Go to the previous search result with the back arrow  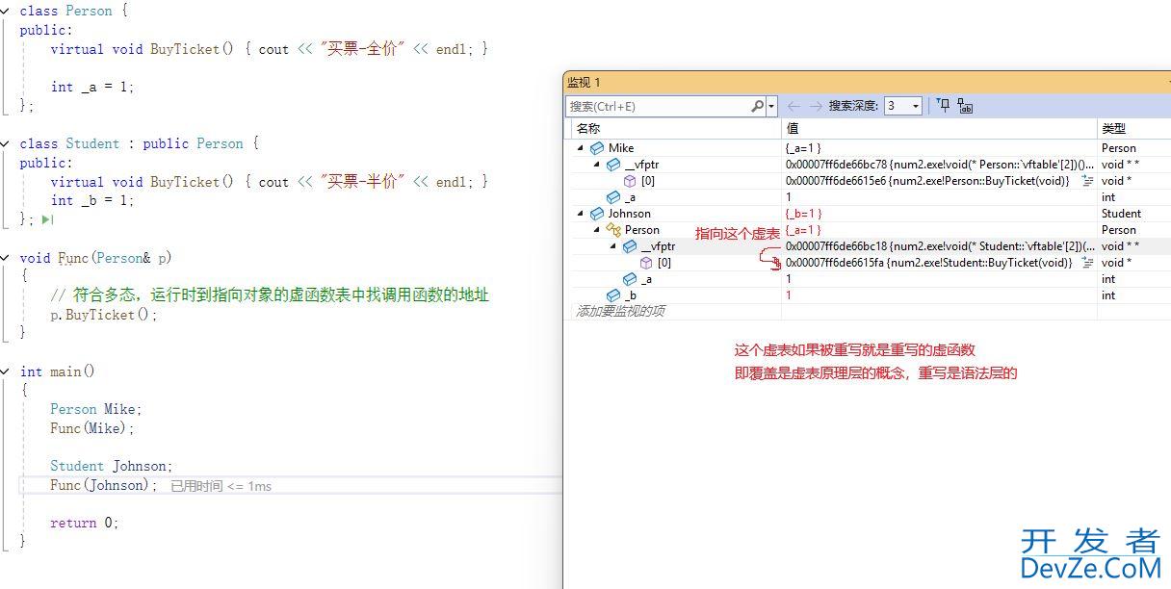coord(794,106)
